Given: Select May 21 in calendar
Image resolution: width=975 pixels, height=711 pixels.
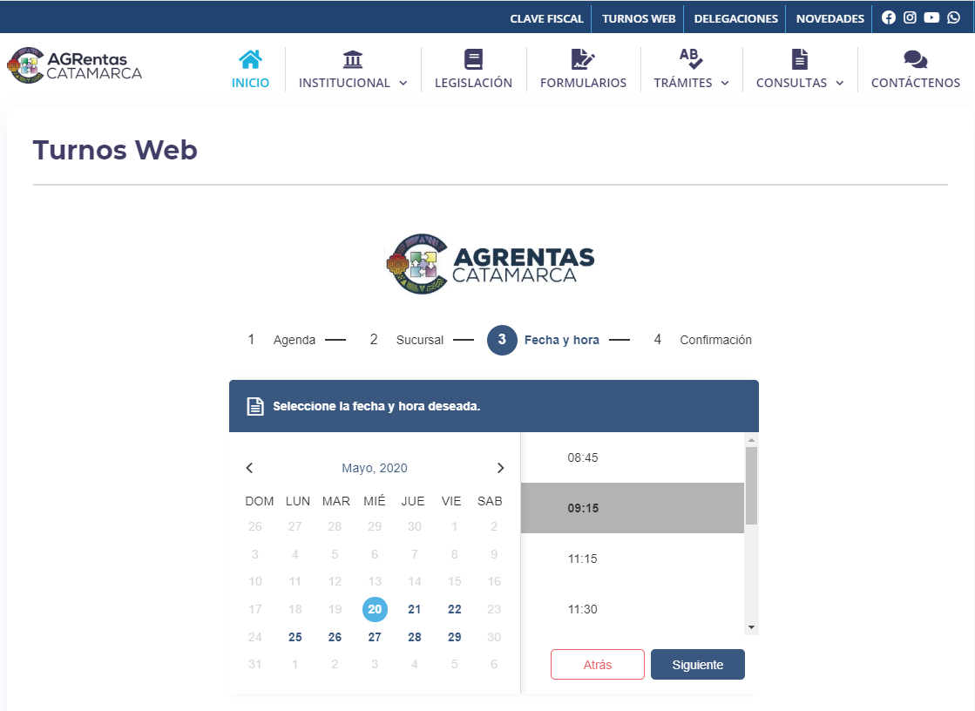Looking at the screenshot, I should (x=414, y=609).
